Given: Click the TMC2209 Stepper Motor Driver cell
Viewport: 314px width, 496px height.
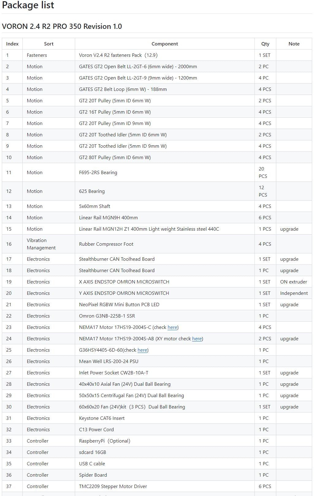Looking at the screenshot, I should pos(165,486).
